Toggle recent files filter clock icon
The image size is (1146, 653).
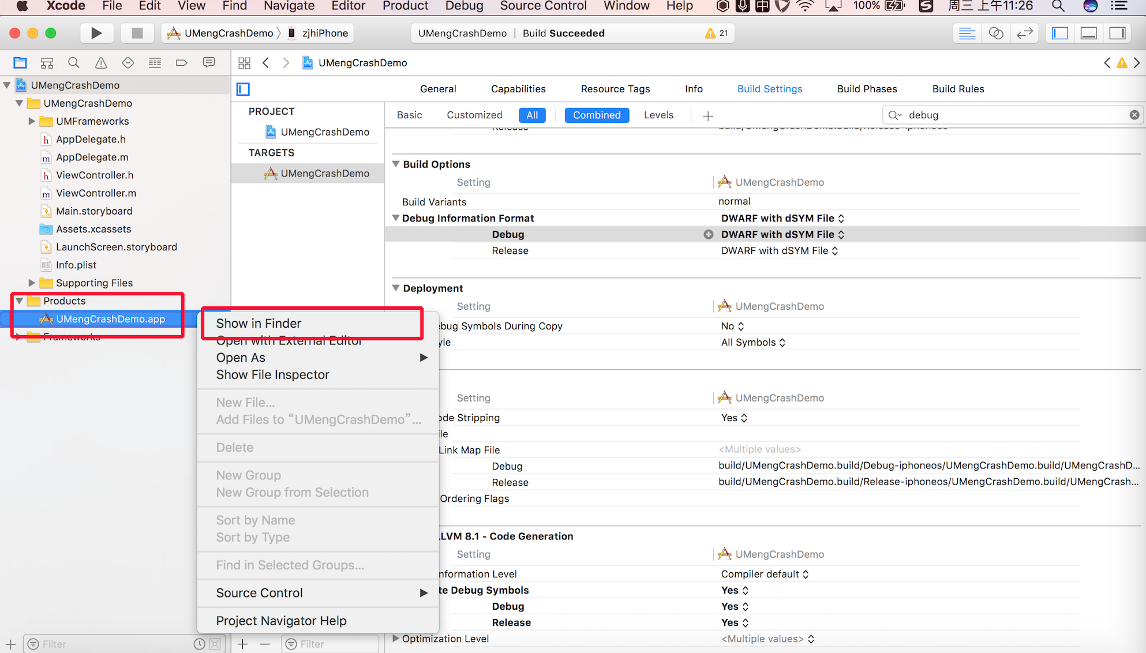tap(199, 644)
